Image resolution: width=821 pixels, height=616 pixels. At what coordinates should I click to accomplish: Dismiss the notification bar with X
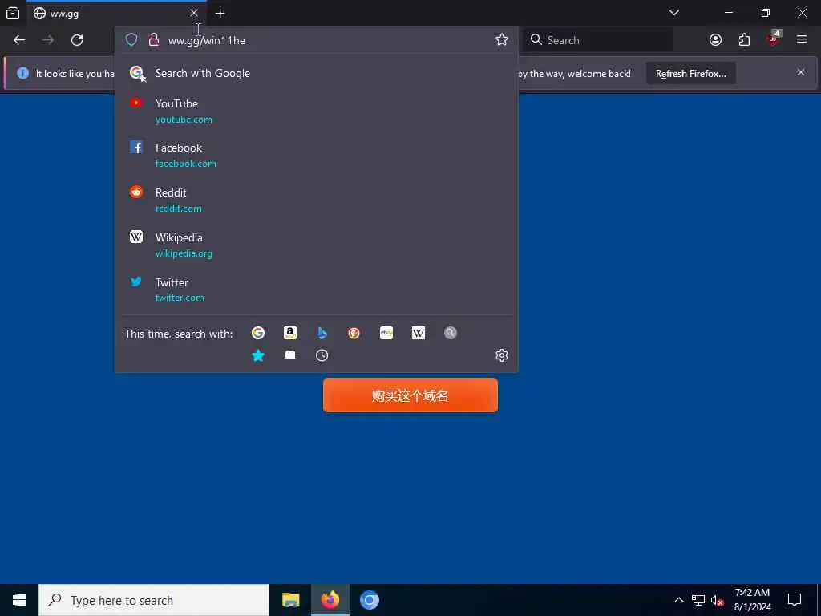click(801, 72)
